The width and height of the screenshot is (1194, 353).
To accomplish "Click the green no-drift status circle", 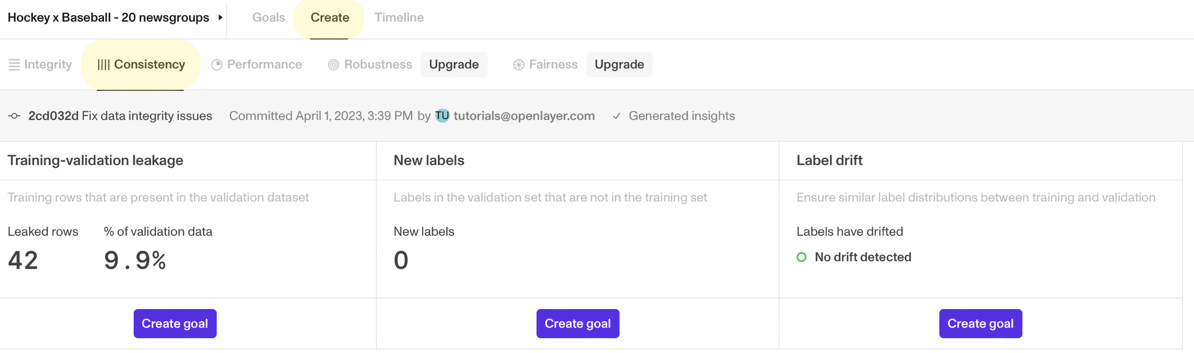I will tap(801, 257).
